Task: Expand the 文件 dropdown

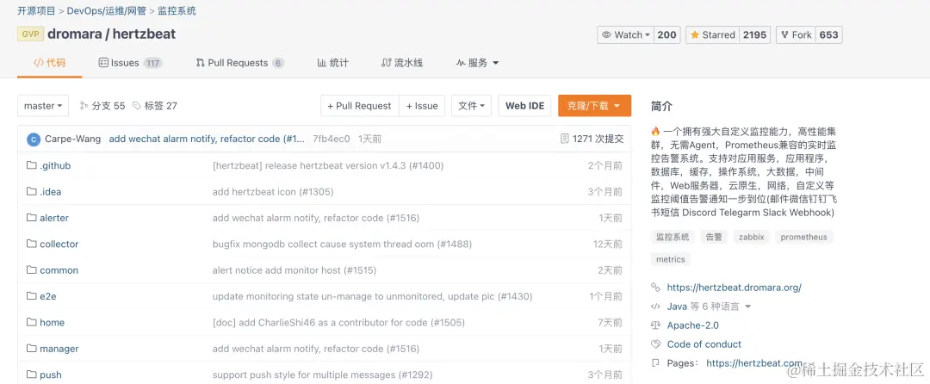Action: [471, 106]
